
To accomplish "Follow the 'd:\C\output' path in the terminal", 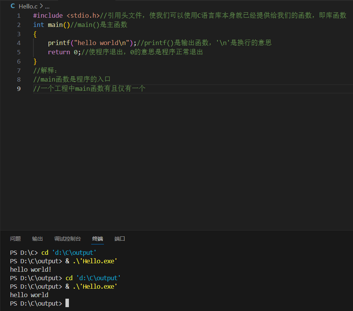I will [74, 252].
